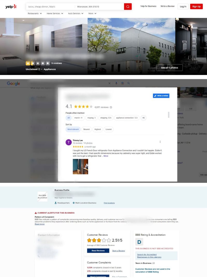Click the Find locations link

pyautogui.click(x=109, y=203)
